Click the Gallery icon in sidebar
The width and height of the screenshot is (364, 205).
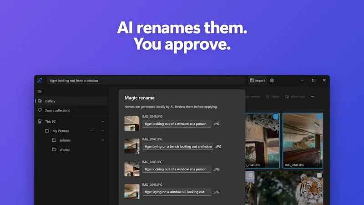[x=40, y=101]
